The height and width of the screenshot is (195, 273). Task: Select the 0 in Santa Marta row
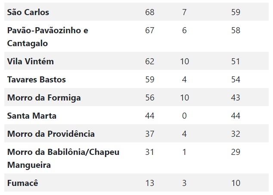pos(184,116)
